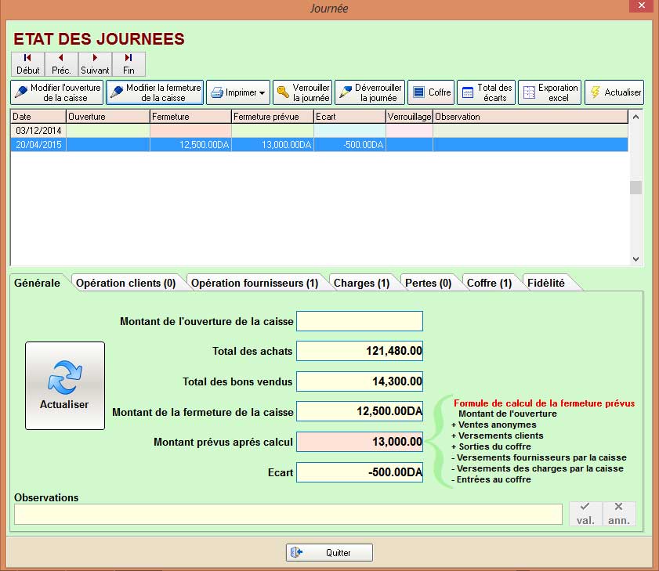This screenshot has width=659, height=571.
Task: Click the -500.00DA Ecart cell in table
Action: 349,145
